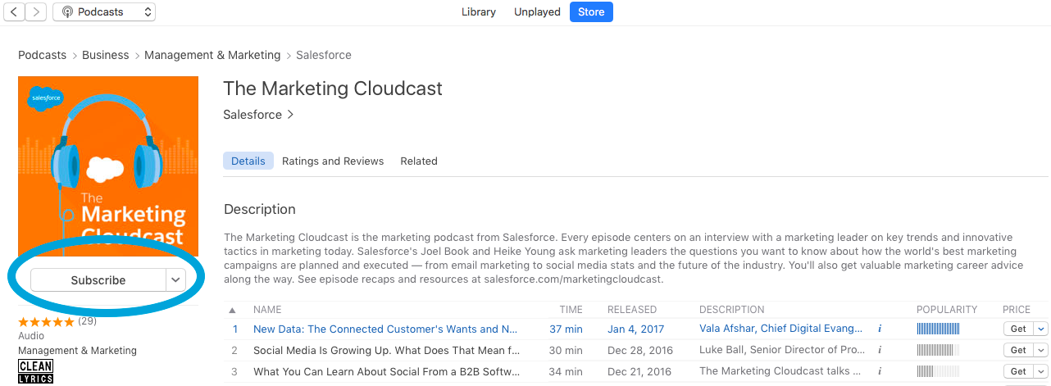Click The Marketing Cloudcast artwork thumbnail
This screenshot has width=1051, height=386.
click(x=108, y=166)
